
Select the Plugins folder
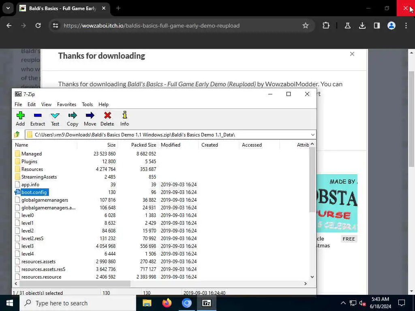[26, 161]
